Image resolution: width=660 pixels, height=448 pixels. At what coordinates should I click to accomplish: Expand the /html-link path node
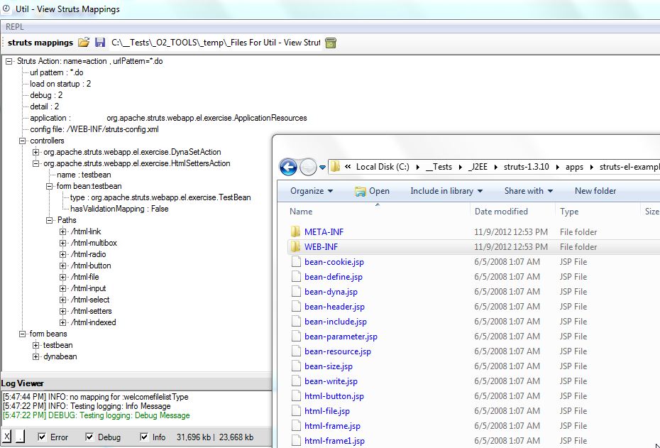click(x=62, y=232)
